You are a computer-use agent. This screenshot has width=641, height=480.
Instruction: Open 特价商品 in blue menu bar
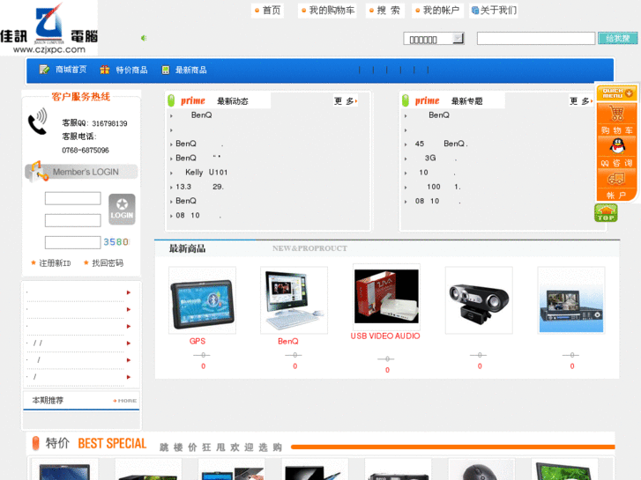(131, 70)
